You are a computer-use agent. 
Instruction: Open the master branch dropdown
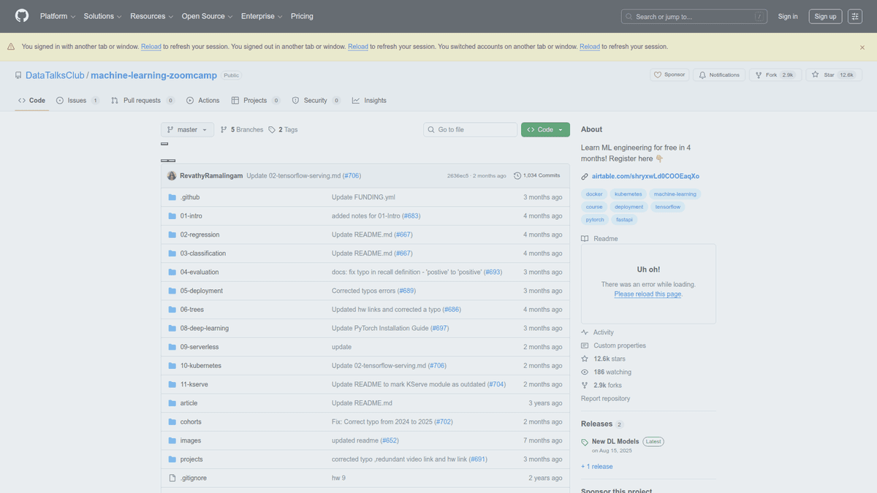pos(186,129)
